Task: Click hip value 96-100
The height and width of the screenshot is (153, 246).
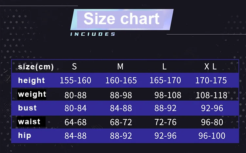Action: point(212,136)
